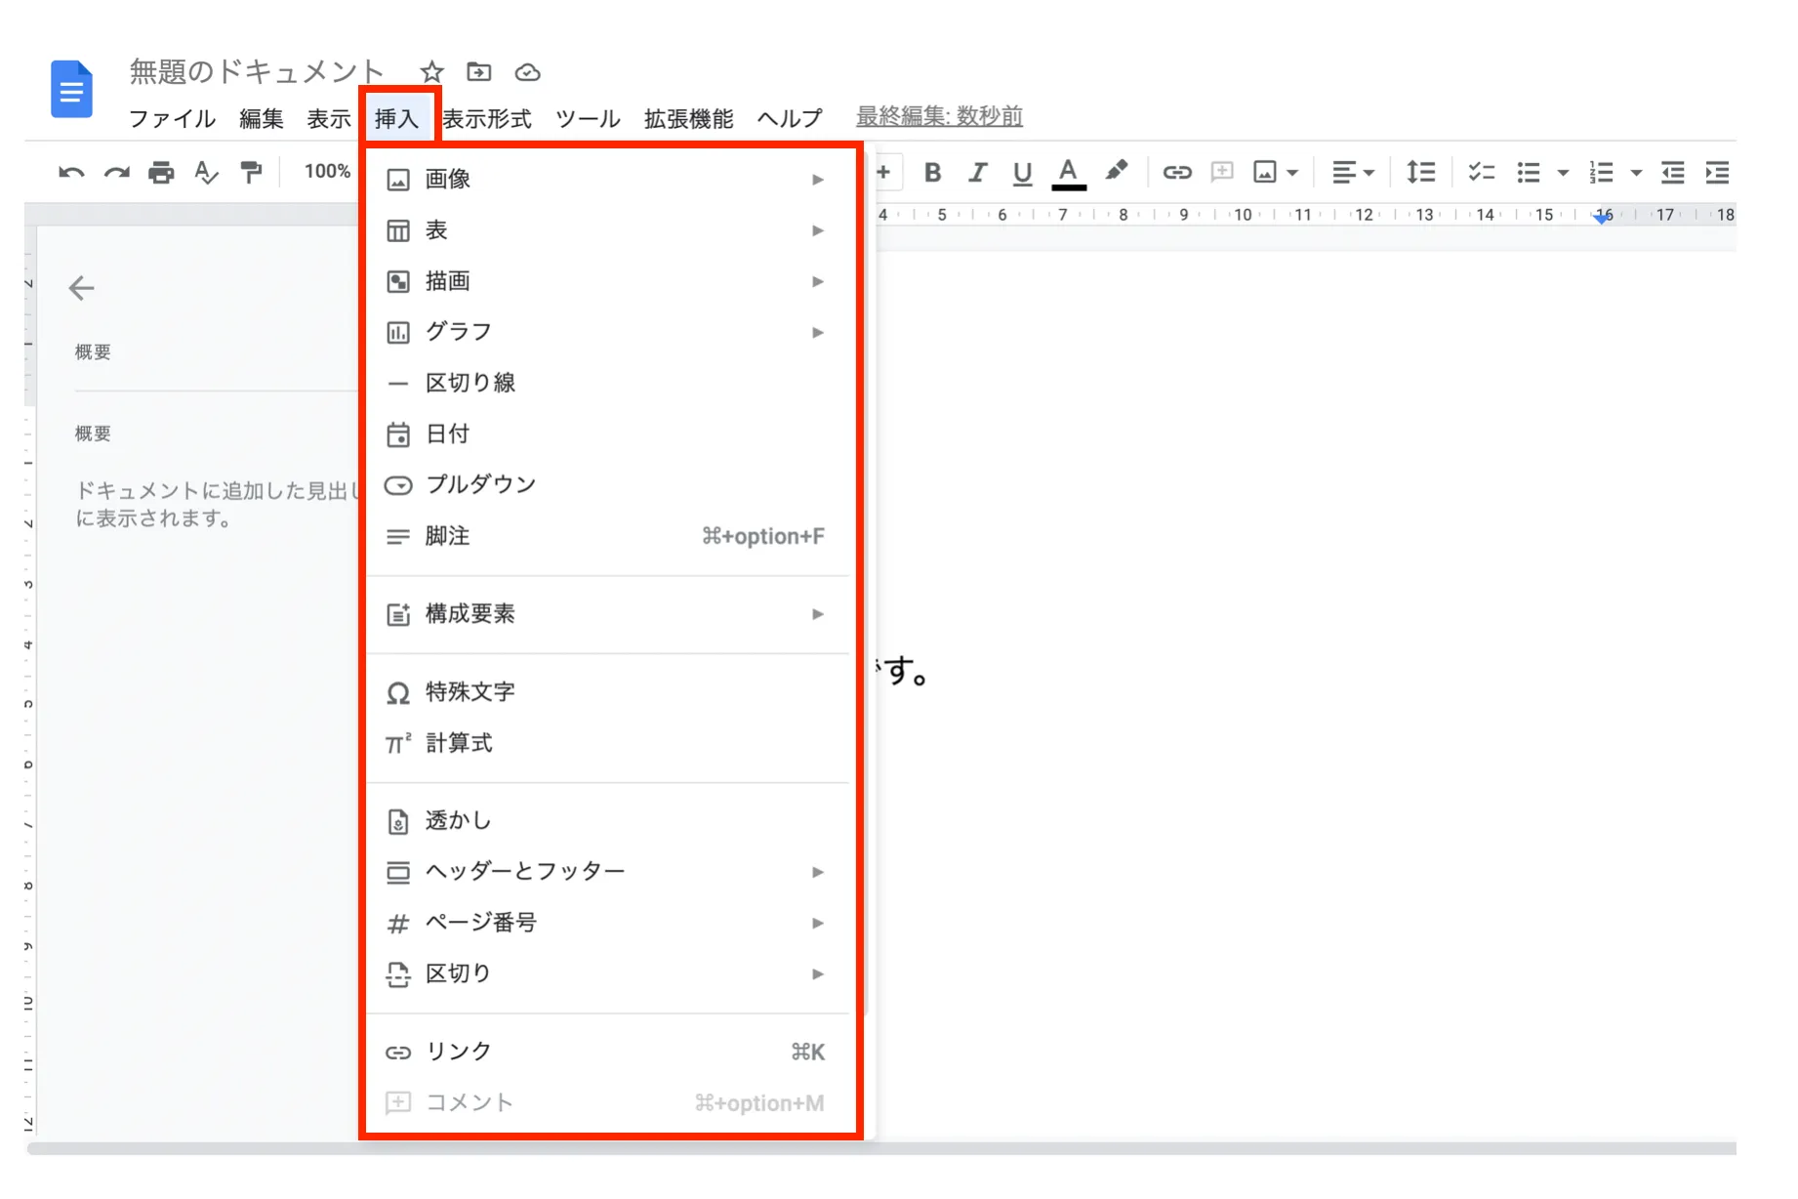Image resolution: width=1798 pixels, height=1199 pixels.
Task: Open the 100% zoom dropdown
Action: pos(327,172)
